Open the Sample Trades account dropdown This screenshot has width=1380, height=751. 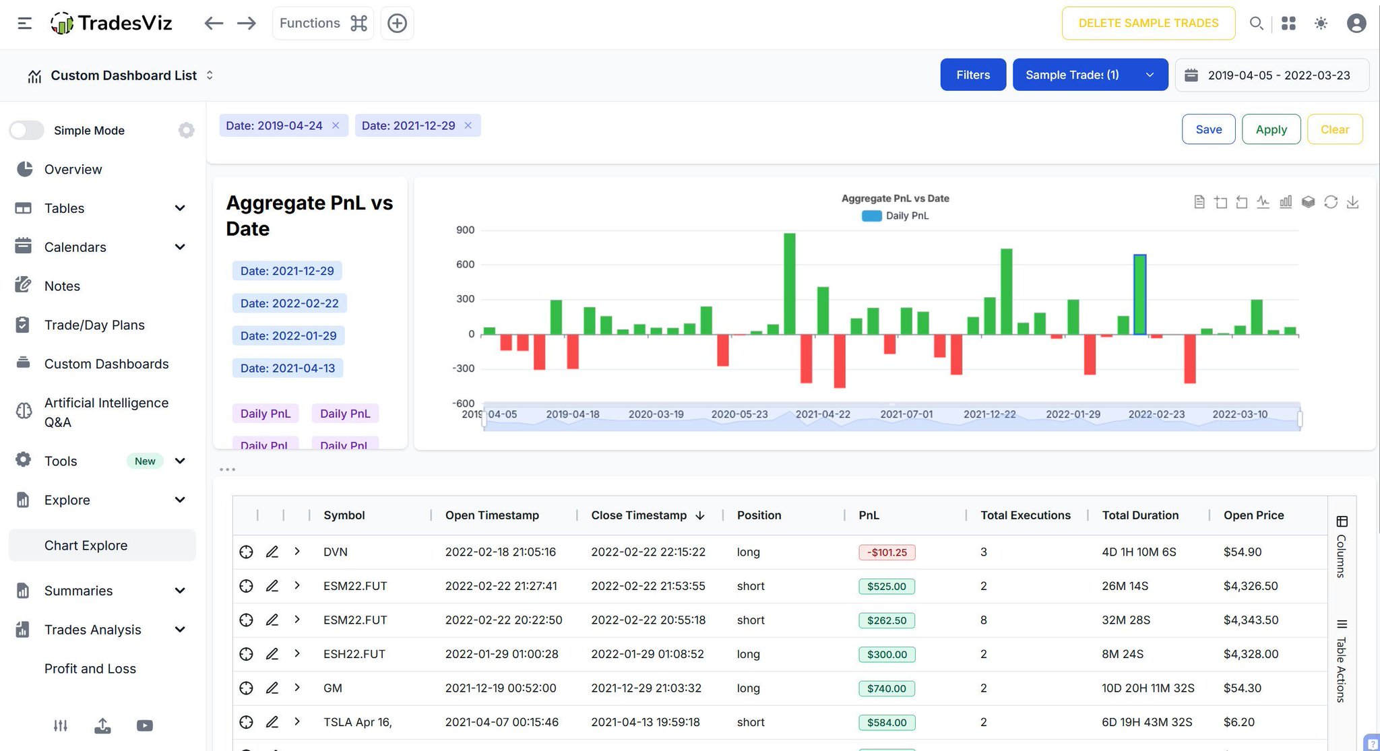tap(1090, 75)
